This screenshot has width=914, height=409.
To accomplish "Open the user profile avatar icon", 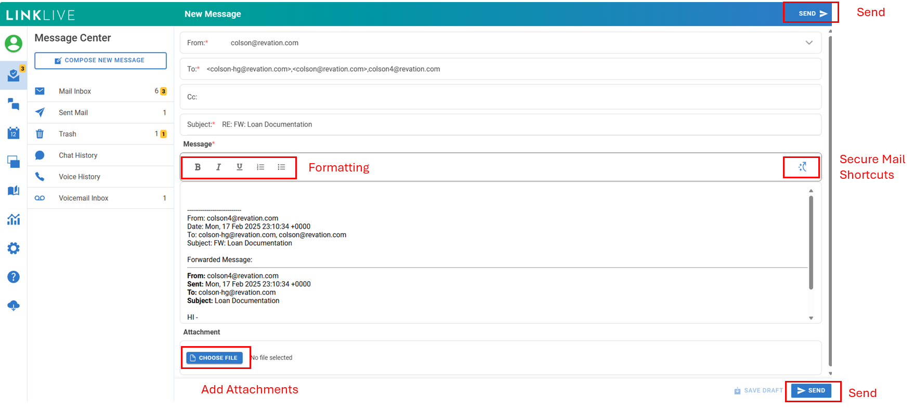I will (14, 44).
